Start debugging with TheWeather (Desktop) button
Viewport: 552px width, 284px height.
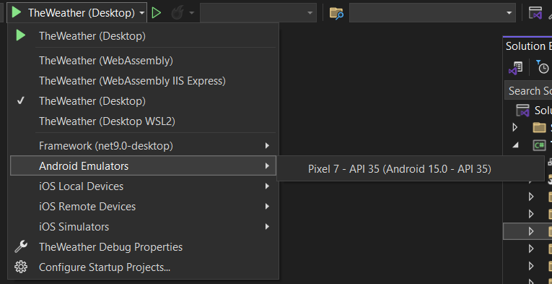(73, 13)
